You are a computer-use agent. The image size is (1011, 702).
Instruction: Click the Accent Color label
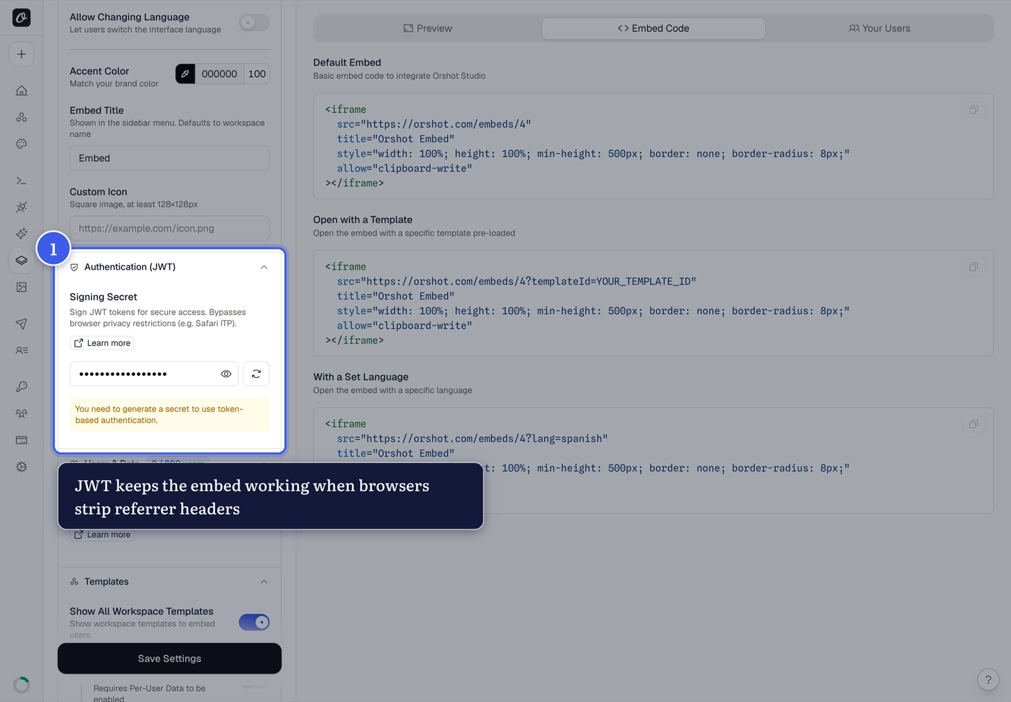(99, 71)
